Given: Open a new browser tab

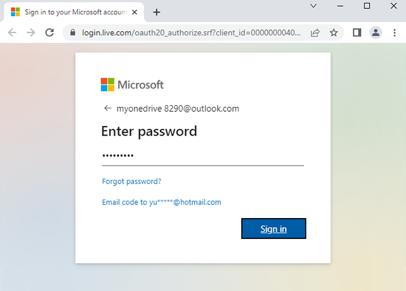Looking at the screenshot, I should click(157, 12).
